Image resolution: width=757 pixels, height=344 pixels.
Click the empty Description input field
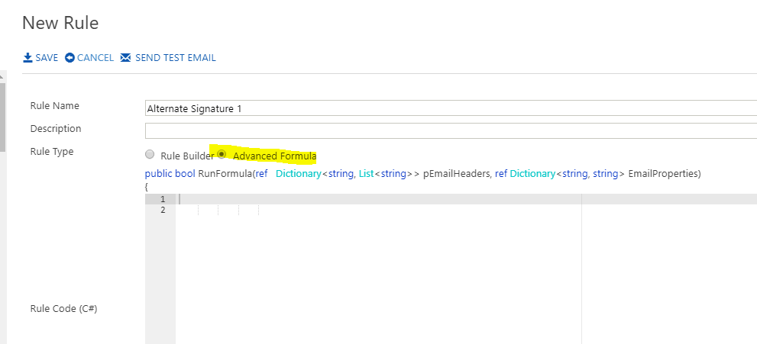point(451,130)
